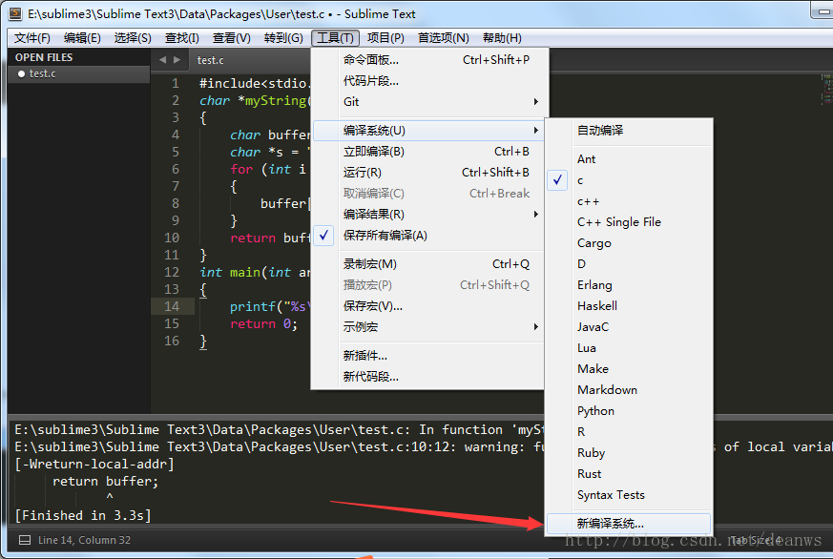Expand the Git submenu

click(427, 102)
